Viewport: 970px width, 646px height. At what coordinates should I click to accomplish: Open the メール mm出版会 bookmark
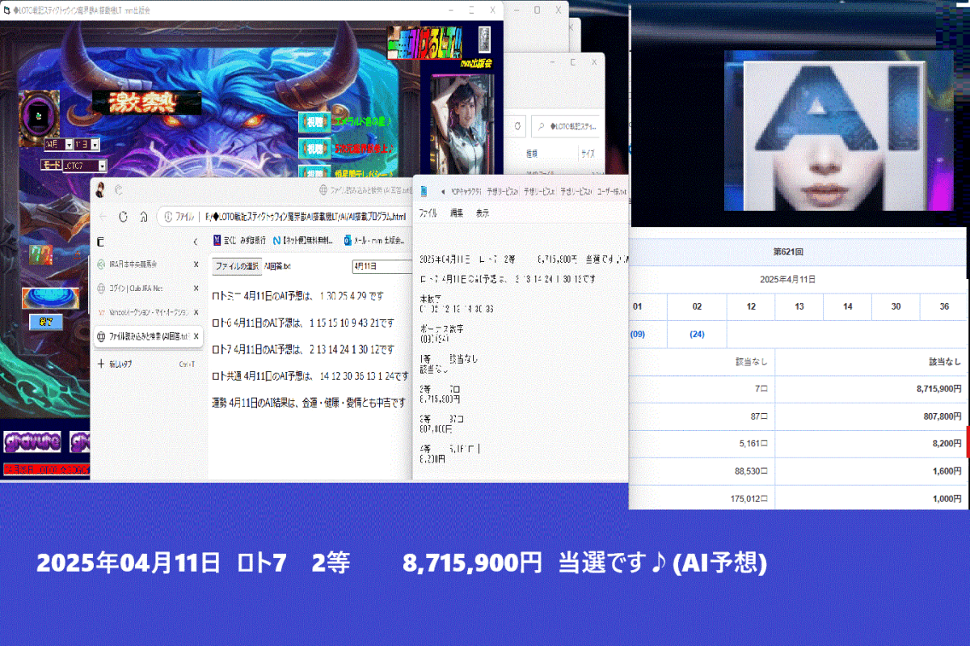click(x=373, y=241)
